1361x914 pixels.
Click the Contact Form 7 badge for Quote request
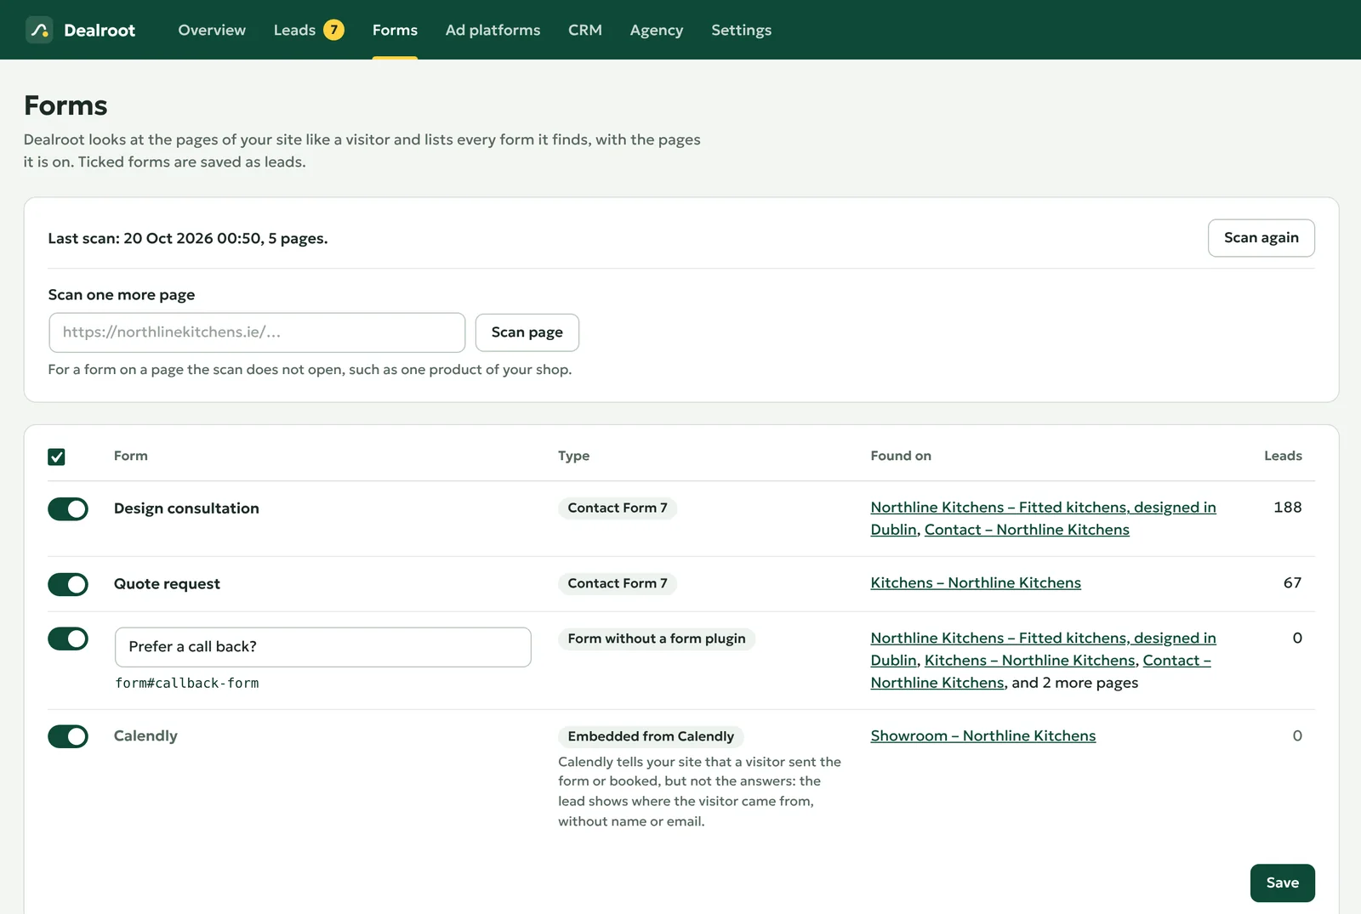coord(618,583)
